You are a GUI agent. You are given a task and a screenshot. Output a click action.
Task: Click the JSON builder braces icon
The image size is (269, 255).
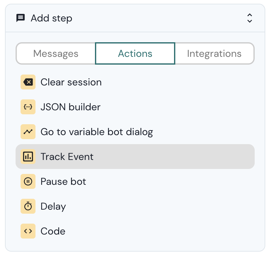point(28,107)
